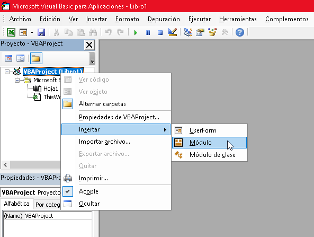Toggle Design Mode icon
This screenshot has height=237, width=314.
tap(173, 32)
